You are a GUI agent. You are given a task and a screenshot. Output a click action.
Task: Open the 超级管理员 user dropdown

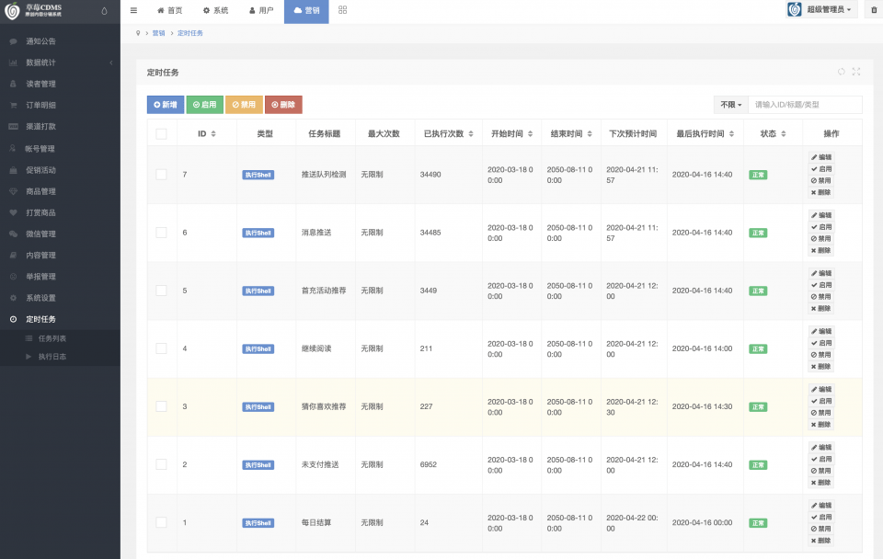(x=820, y=10)
